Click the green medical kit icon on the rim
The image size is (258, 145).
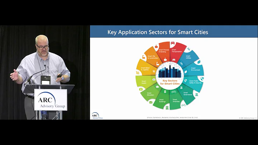[141, 89]
